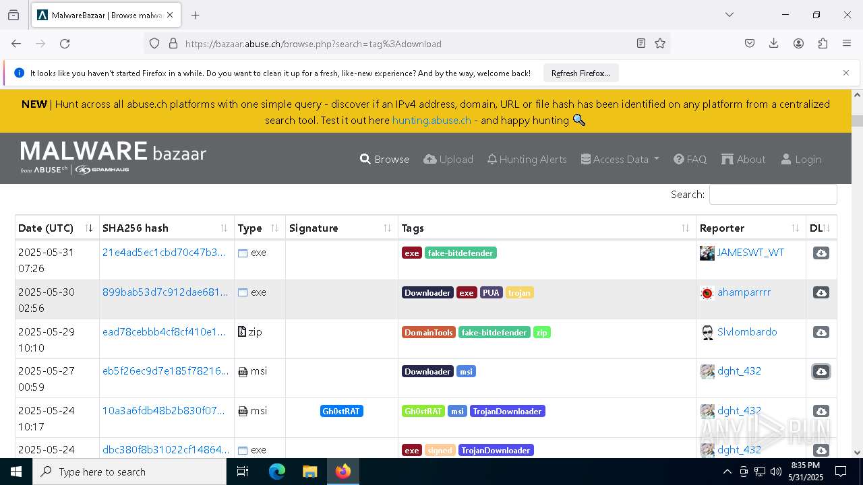Sort the table by Reporter column
This screenshot has width=863, height=485.
751,228
